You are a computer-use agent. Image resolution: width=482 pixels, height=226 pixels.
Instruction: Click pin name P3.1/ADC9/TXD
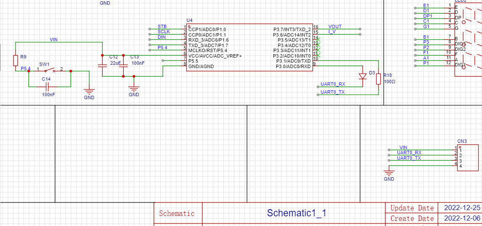[294, 61]
